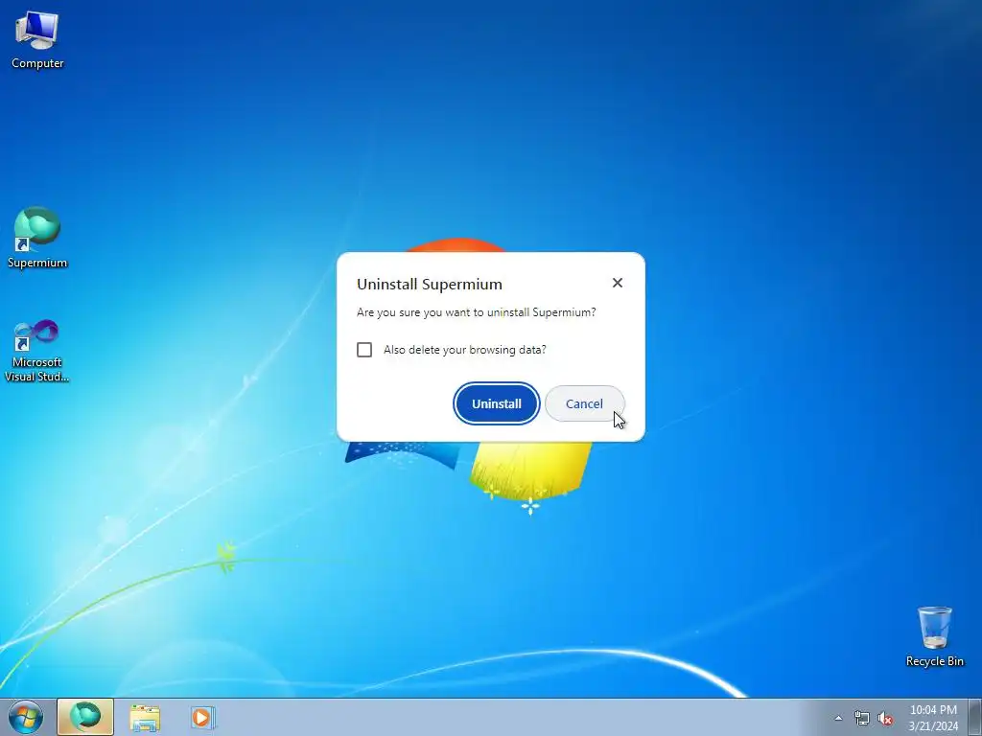Close the Uninstall Supermium dialog
982x736 pixels.
pos(618,283)
